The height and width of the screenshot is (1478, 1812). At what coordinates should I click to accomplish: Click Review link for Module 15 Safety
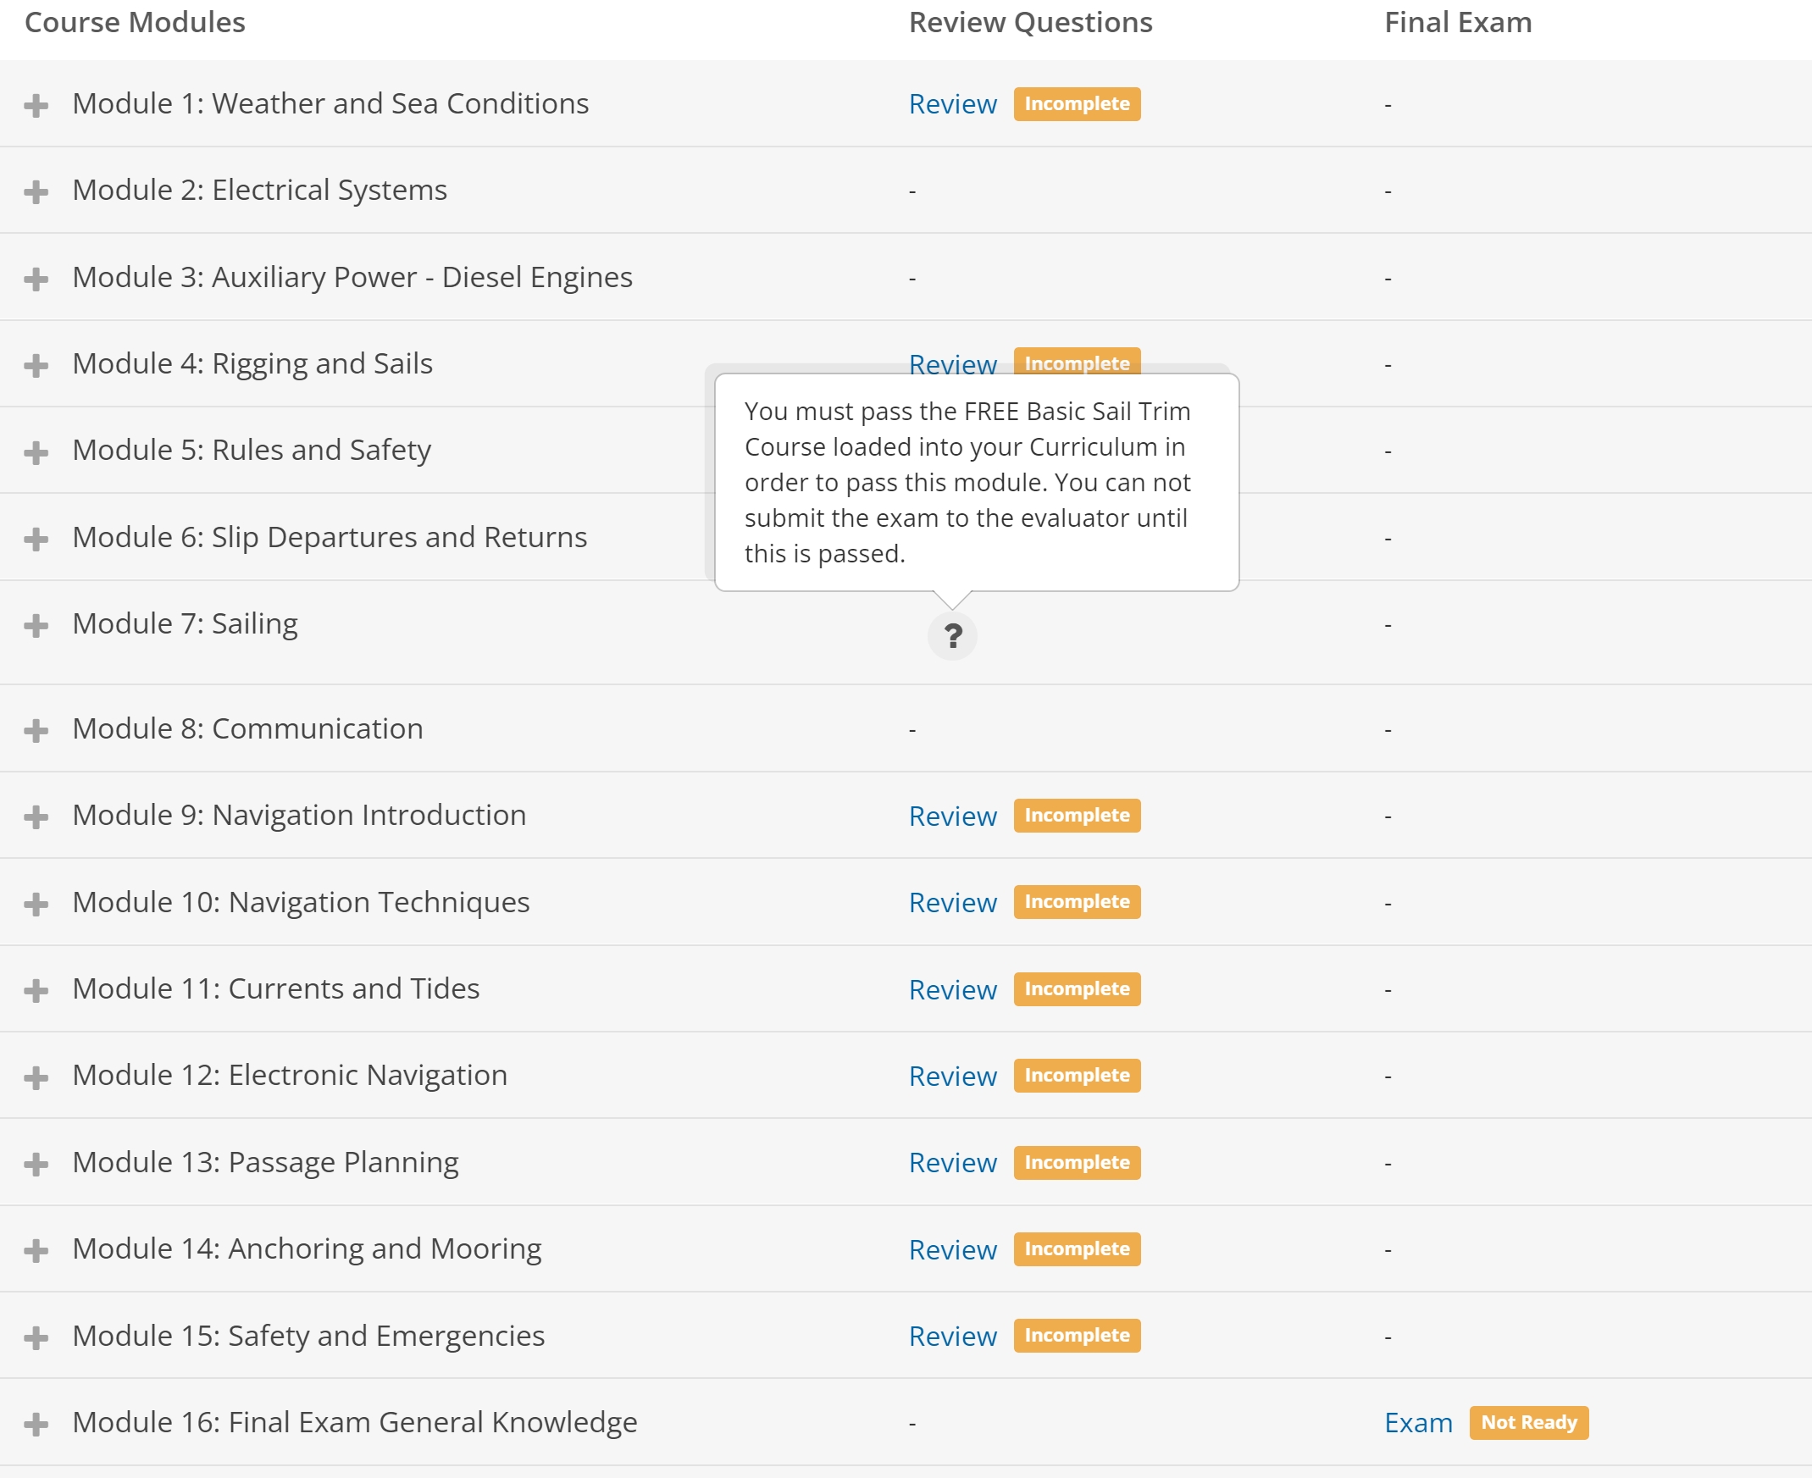[x=952, y=1336]
